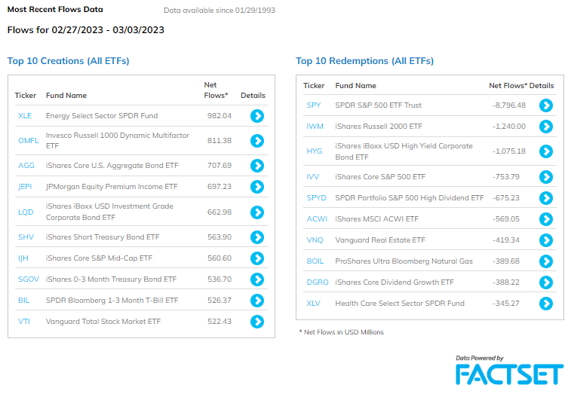Open the OMFL ticker link

[x=28, y=140]
